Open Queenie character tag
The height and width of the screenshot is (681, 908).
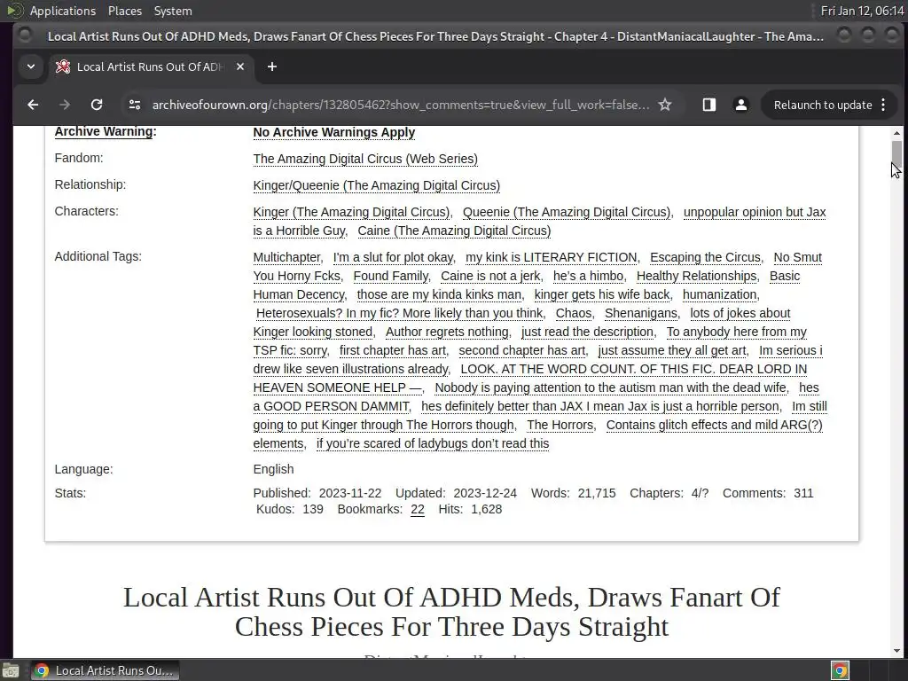point(567,212)
